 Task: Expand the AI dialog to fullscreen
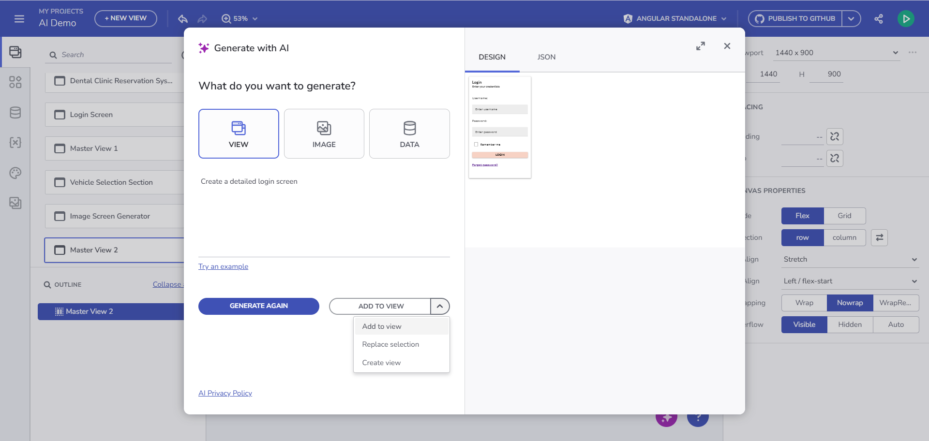(701, 46)
